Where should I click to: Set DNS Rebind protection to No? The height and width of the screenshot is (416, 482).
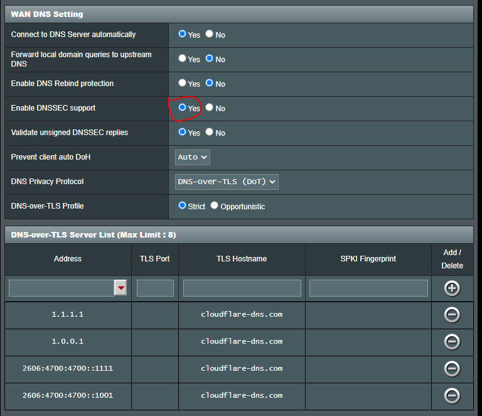pyautogui.click(x=210, y=83)
